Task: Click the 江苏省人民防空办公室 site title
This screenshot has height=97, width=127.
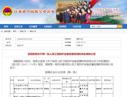Action: pyautogui.click(x=34, y=11)
